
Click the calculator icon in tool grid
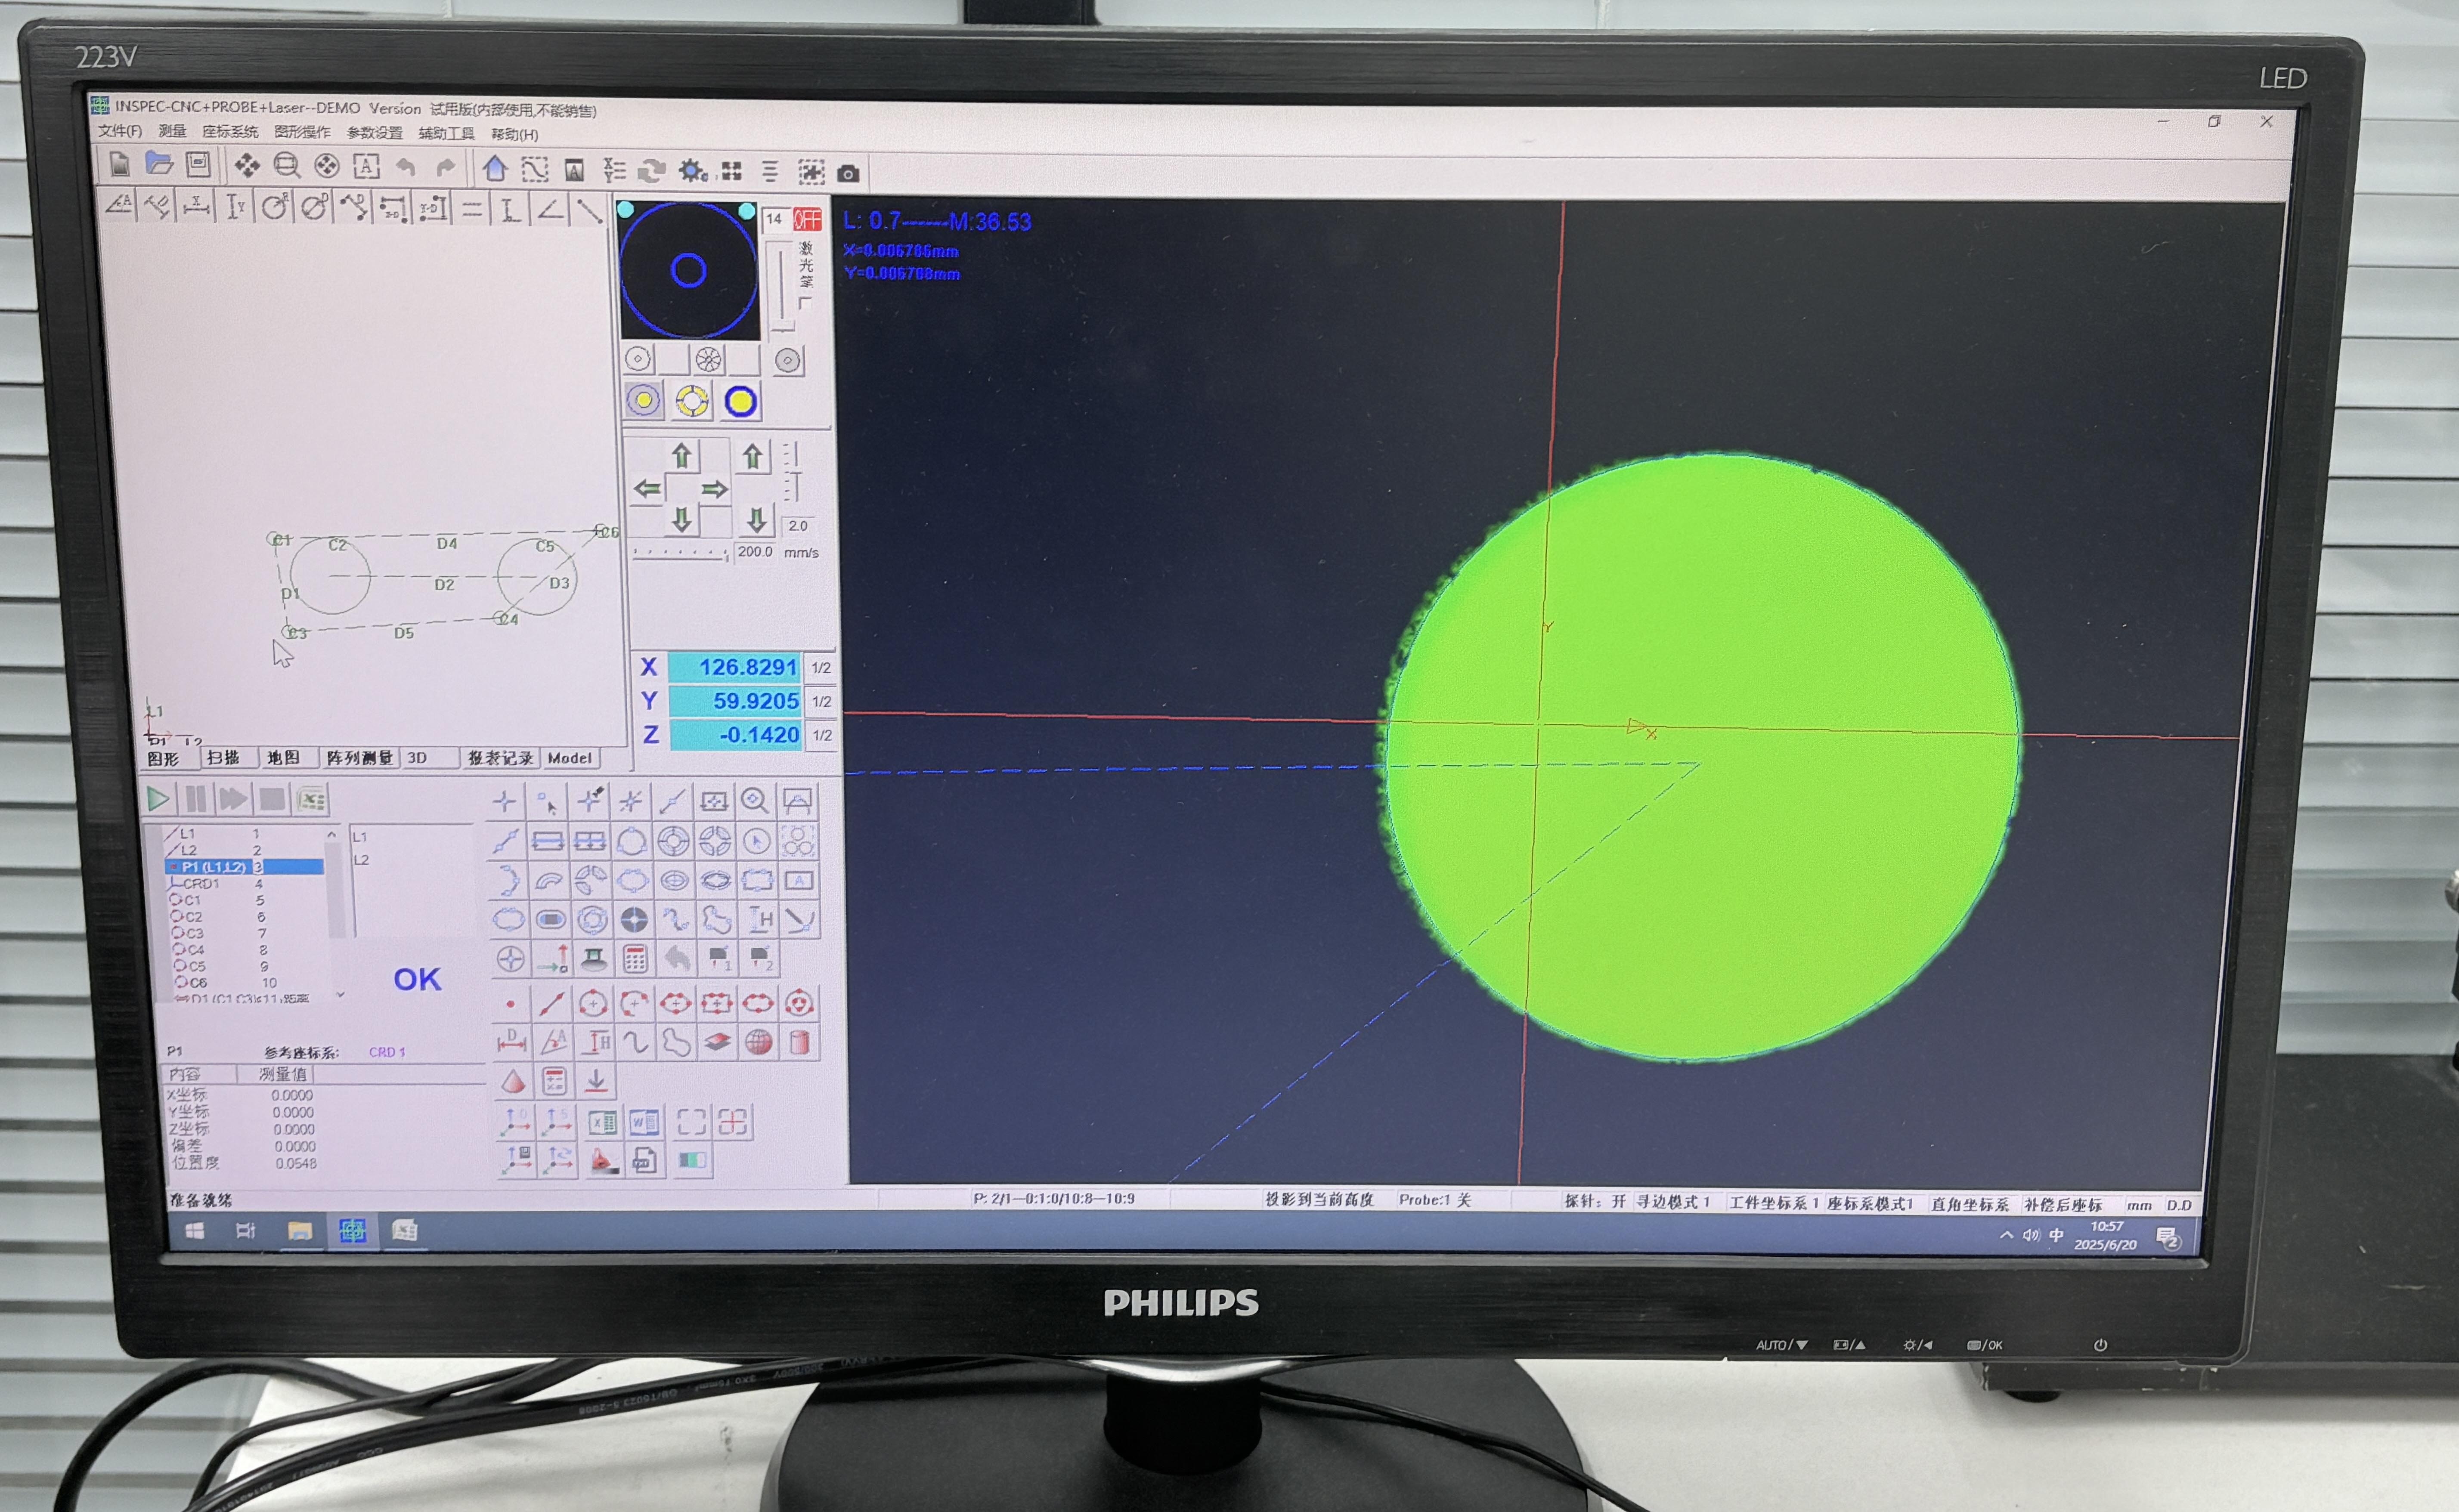point(635,960)
